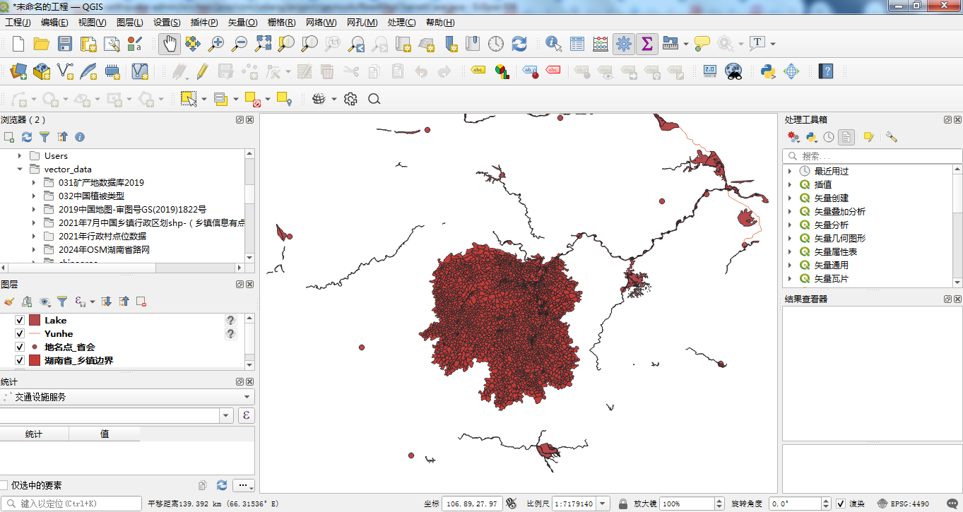Uncheck the Lake layer visibility checkbox

(20, 321)
